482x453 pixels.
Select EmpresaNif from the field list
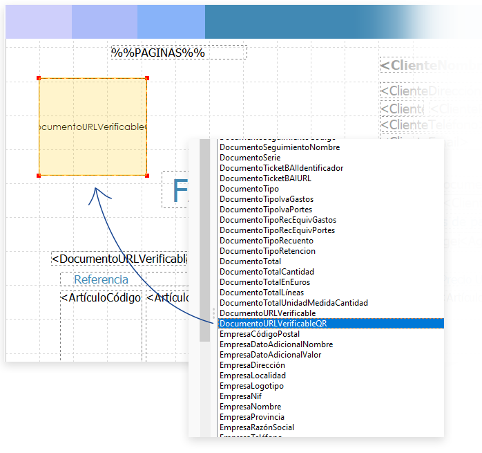240,396
